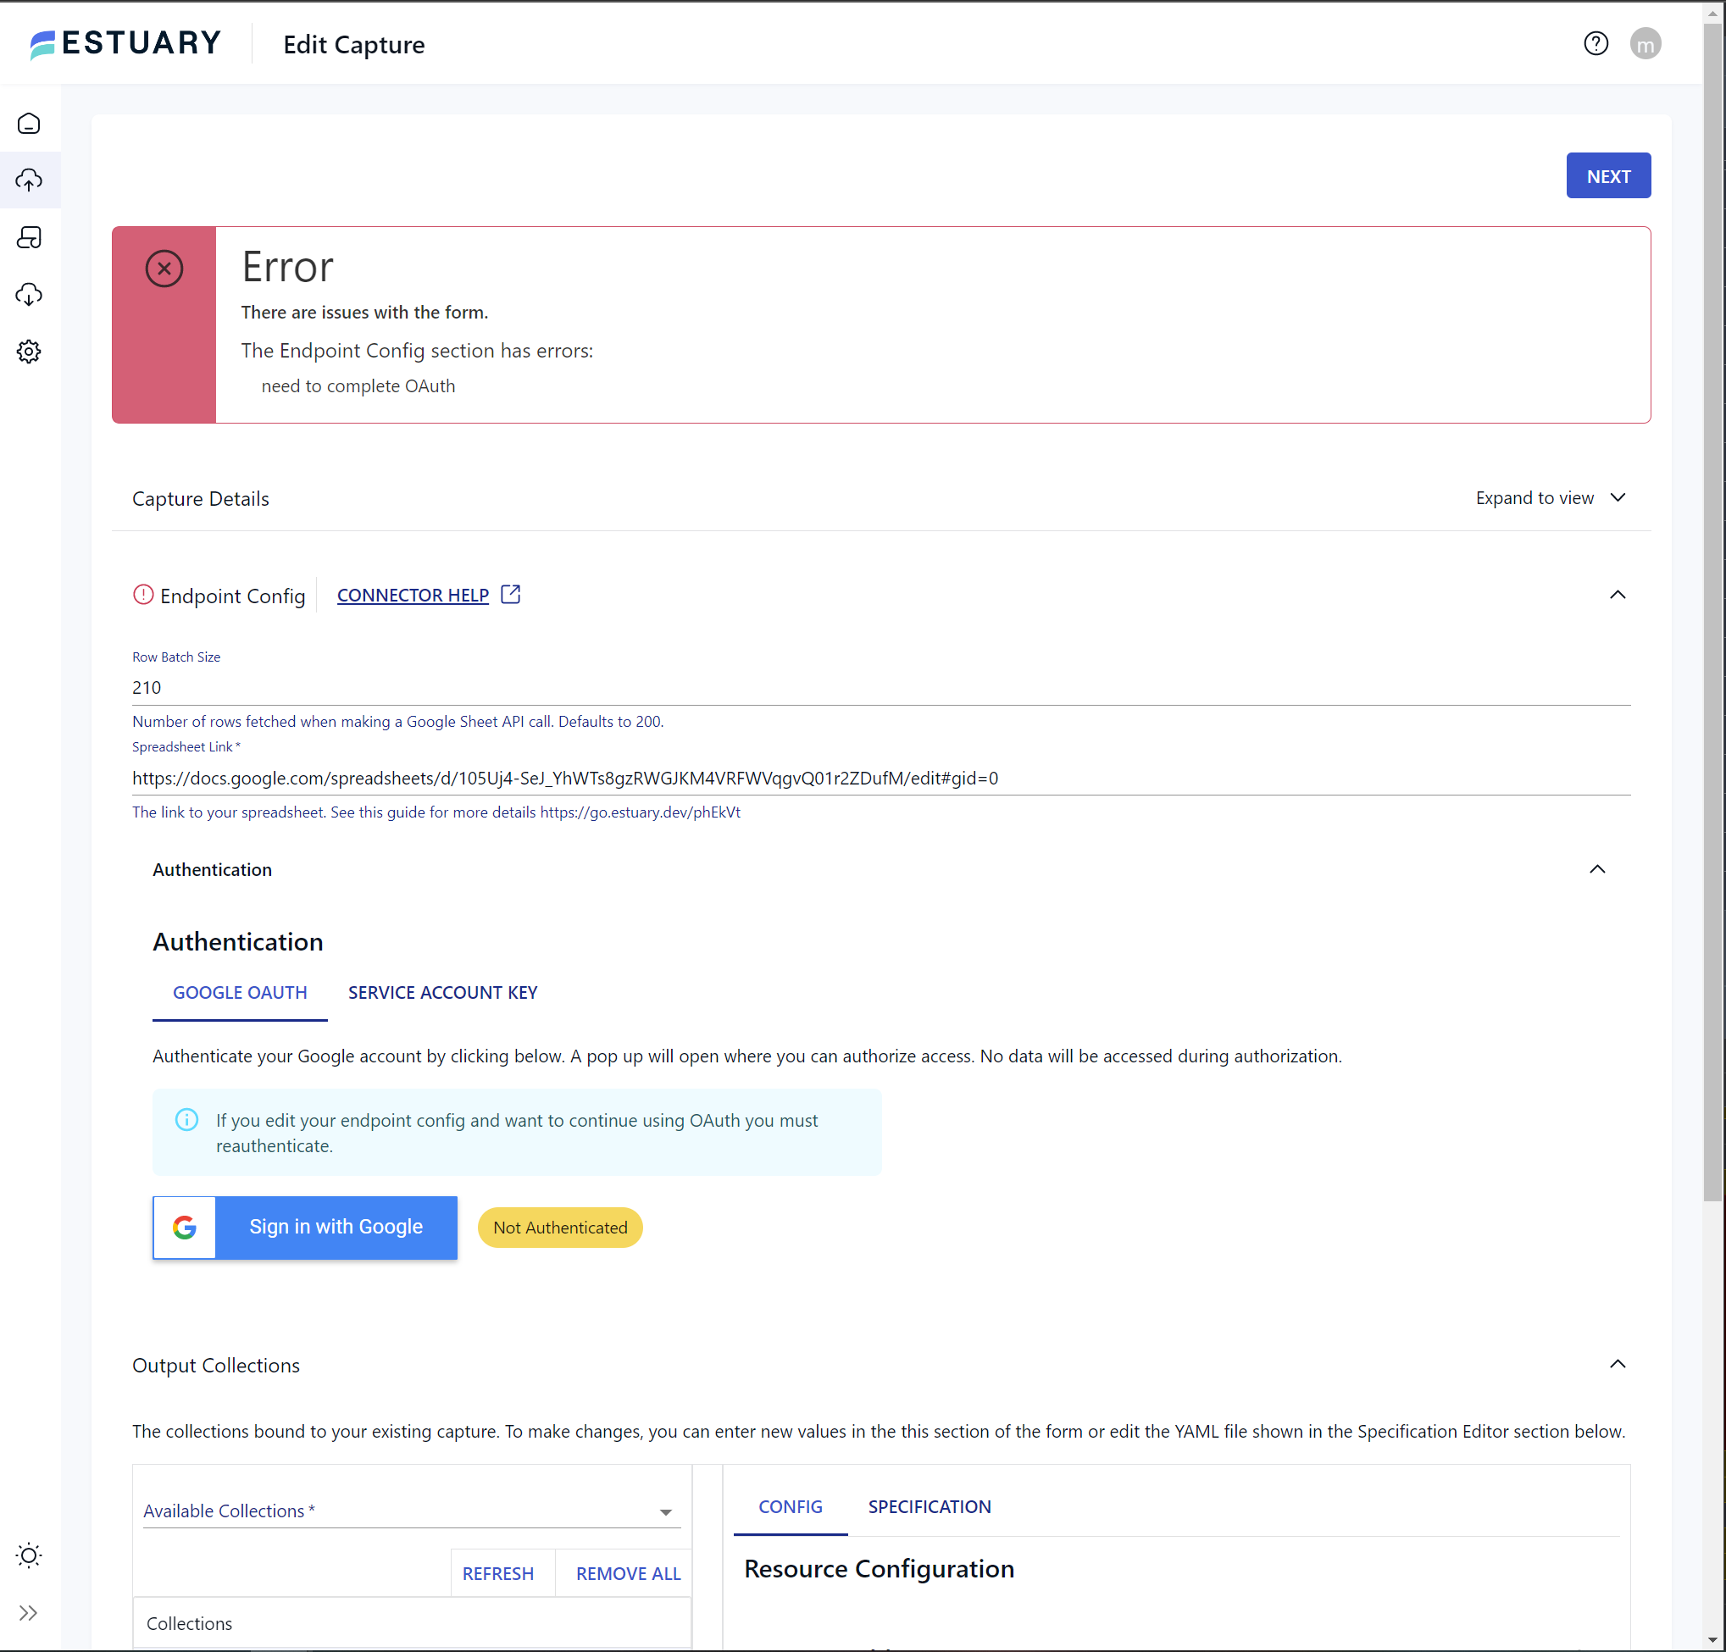The image size is (1726, 1652).
Task: Open the Home icon in sidebar
Action: (29, 124)
